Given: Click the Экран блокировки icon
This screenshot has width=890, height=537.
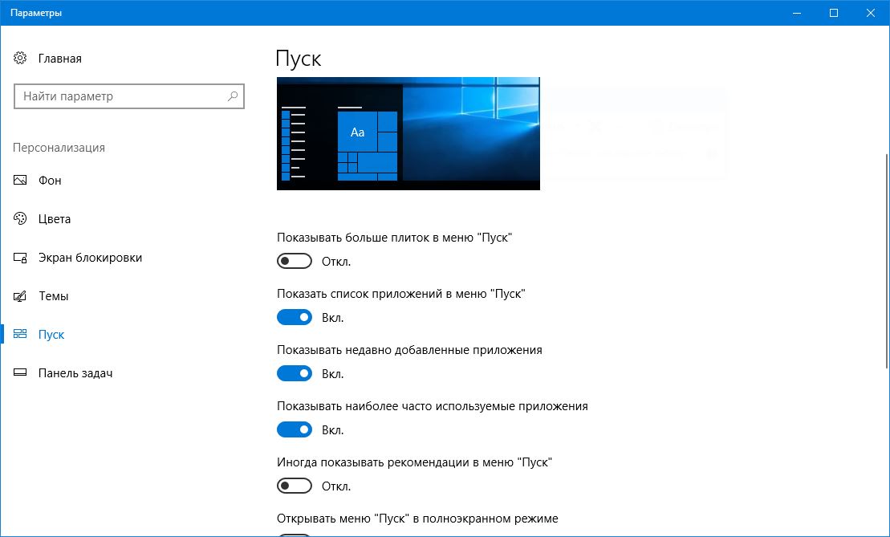Looking at the screenshot, I should pyautogui.click(x=20, y=257).
